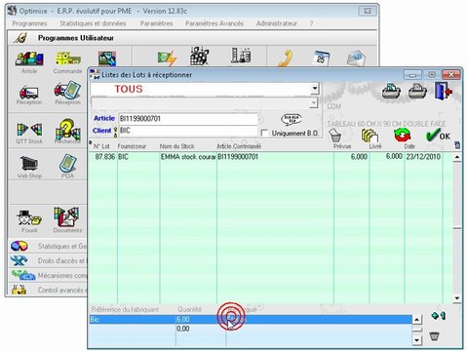Click the blue arrows icon beside bottom list
The width and height of the screenshot is (468, 351).
(438, 315)
